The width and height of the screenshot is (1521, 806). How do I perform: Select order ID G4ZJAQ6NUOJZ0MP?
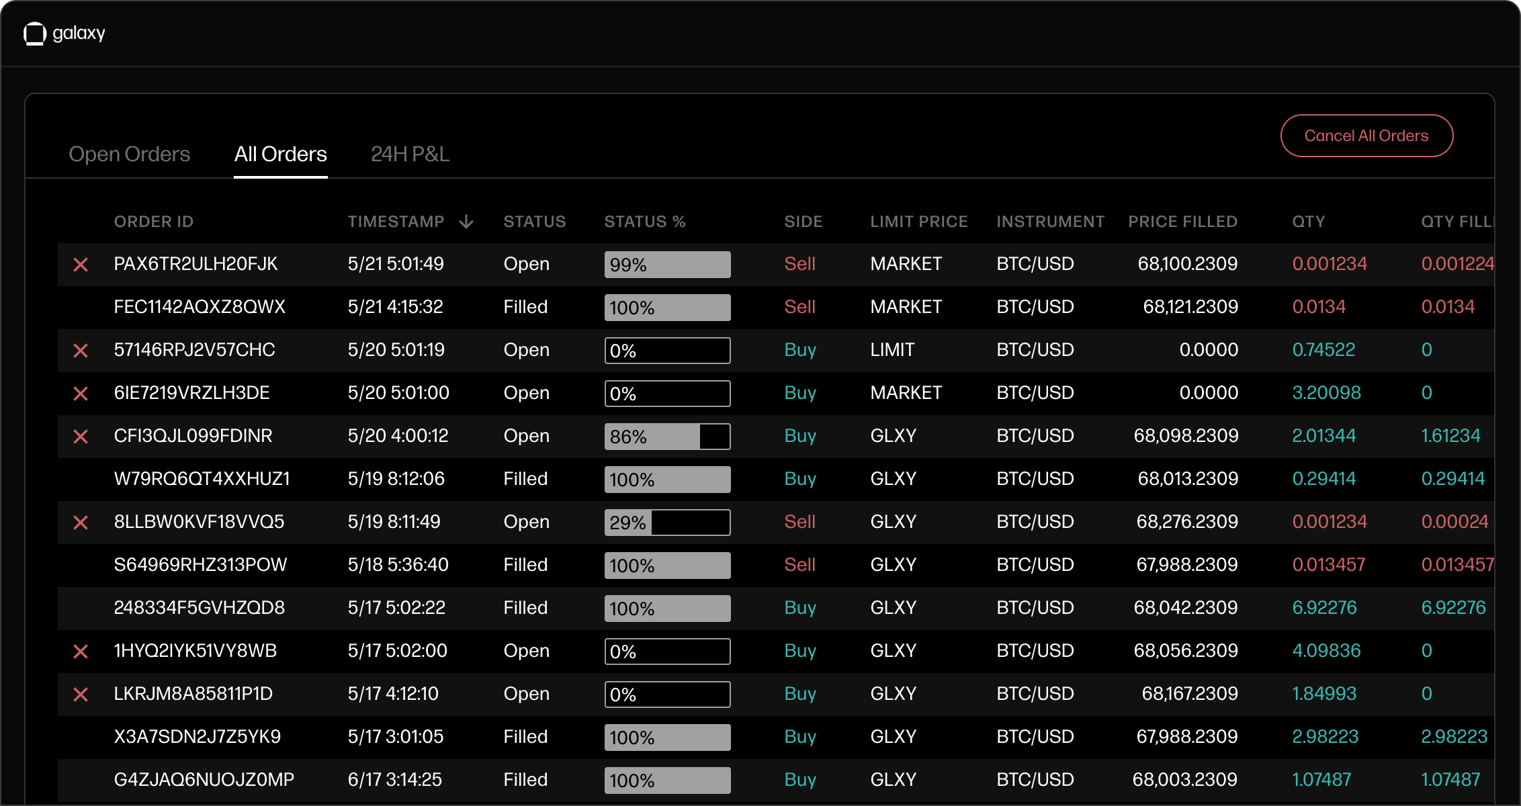coord(204,780)
